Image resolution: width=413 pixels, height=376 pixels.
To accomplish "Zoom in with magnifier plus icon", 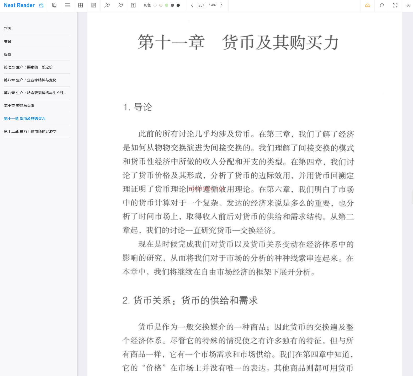I will point(107,5).
